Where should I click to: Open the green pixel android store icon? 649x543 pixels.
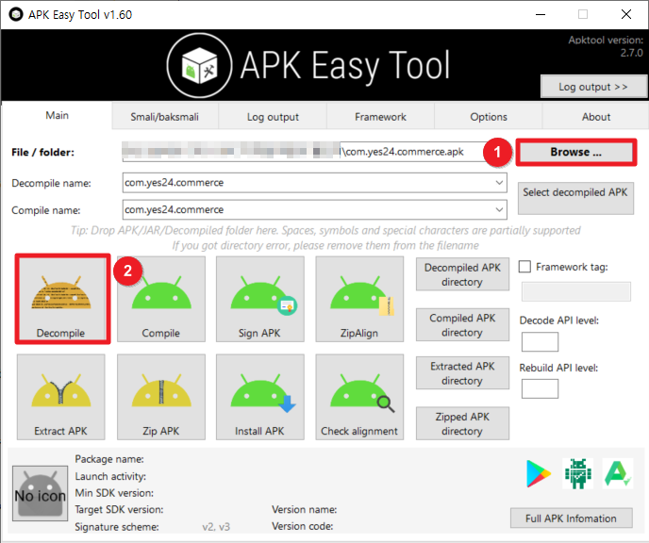pos(578,473)
